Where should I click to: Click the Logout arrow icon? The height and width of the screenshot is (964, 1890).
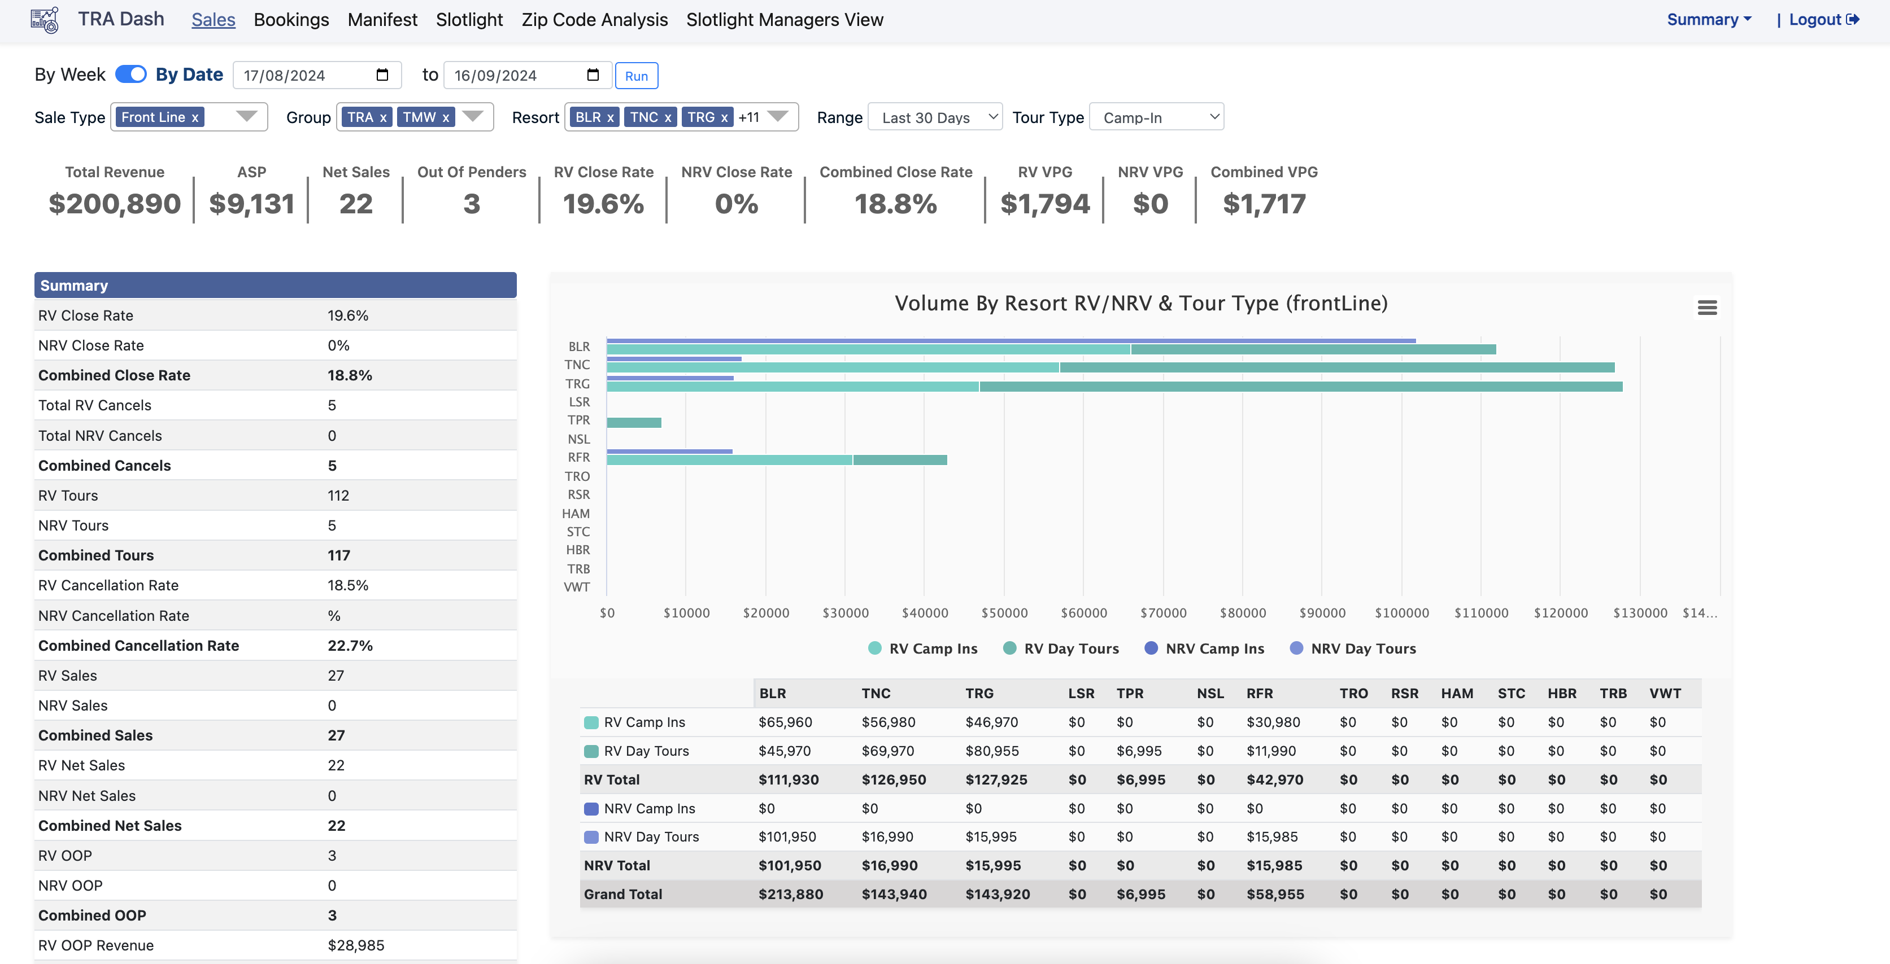[1853, 20]
